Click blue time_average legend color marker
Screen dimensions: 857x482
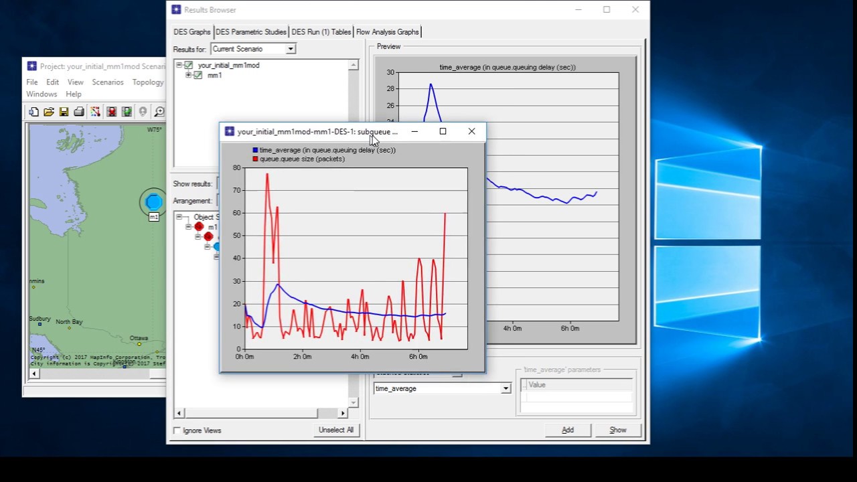pyautogui.click(x=255, y=150)
